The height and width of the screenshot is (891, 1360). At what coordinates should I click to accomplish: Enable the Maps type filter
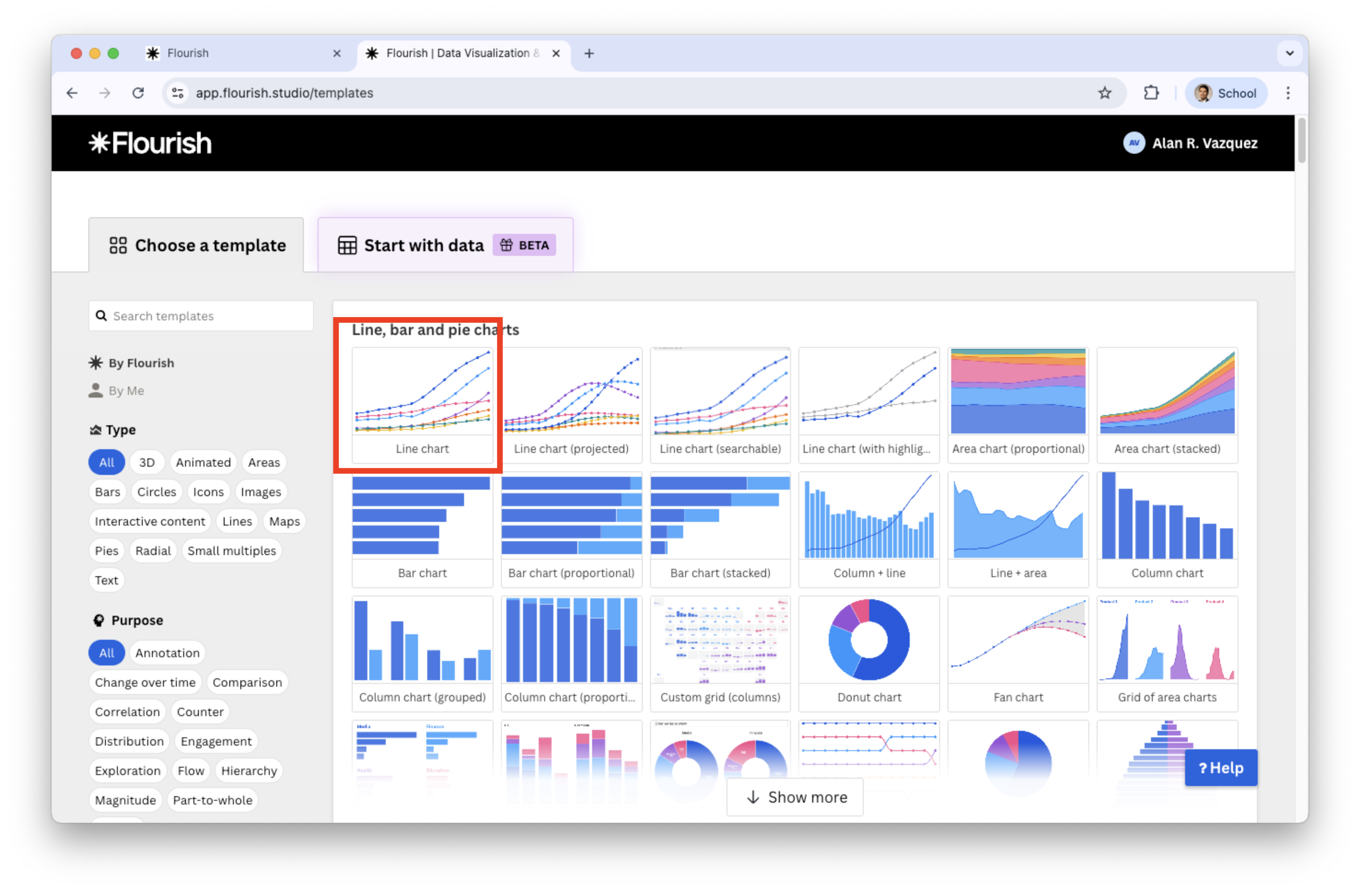pos(284,521)
